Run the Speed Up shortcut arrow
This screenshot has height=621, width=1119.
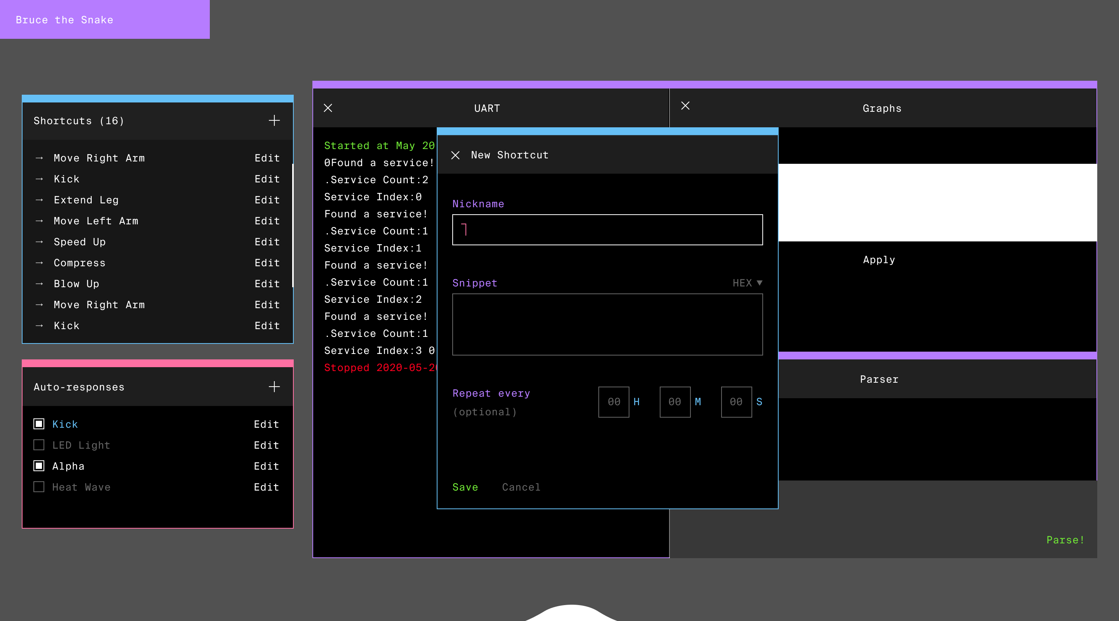[x=39, y=242]
